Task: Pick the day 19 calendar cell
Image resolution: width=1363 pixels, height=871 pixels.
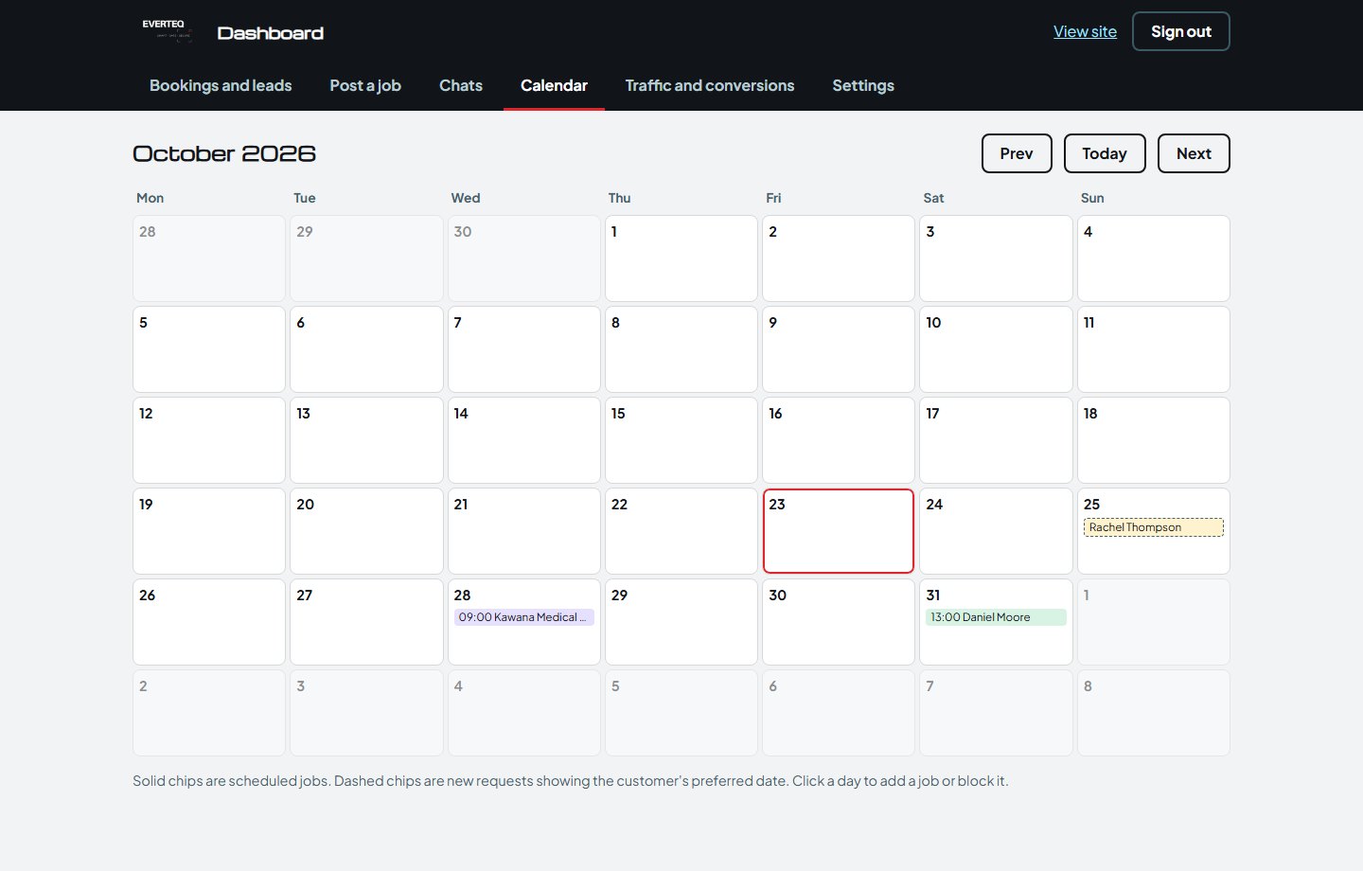Action: [209, 531]
